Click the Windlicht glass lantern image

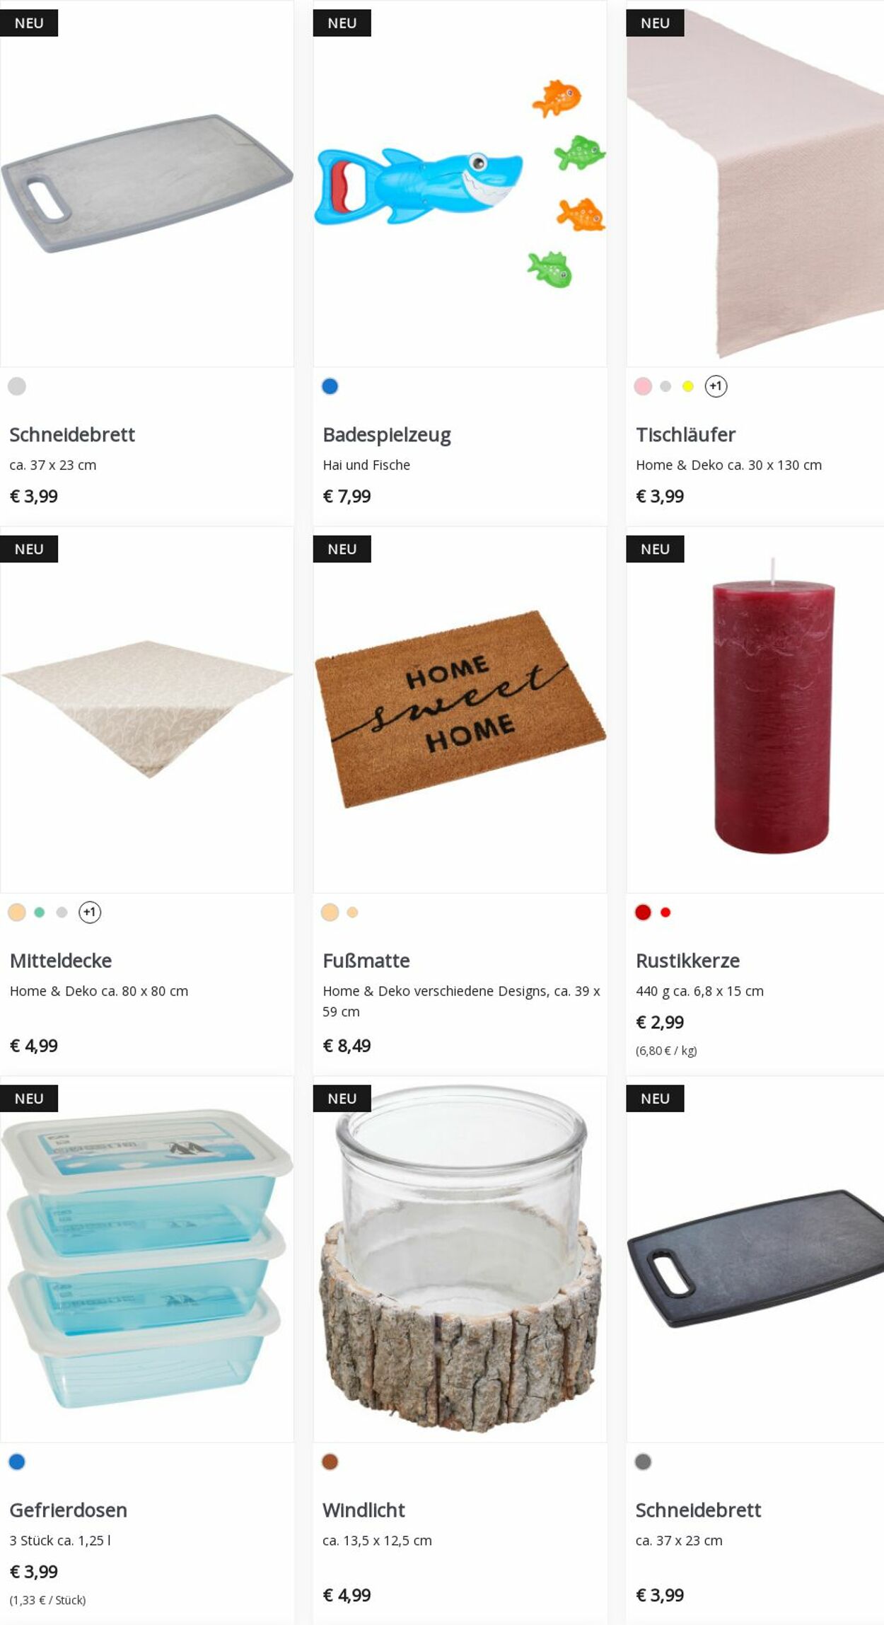click(x=460, y=1260)
